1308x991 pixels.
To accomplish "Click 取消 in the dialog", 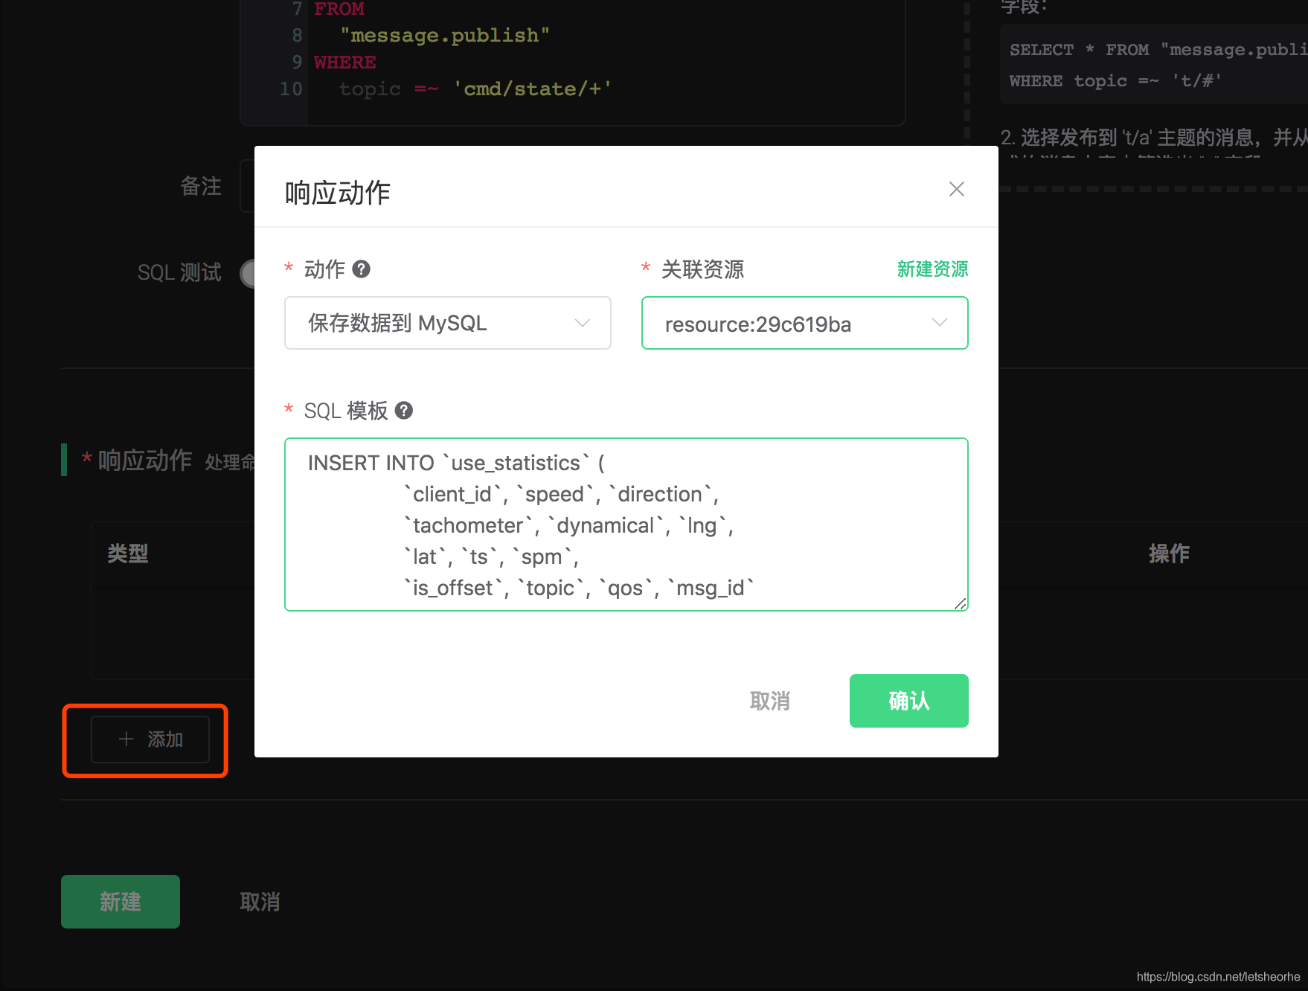I will coord(770,701).
